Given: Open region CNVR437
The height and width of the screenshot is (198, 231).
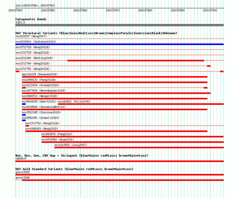Looking at the screenshot, I should [x=21, y=159].
